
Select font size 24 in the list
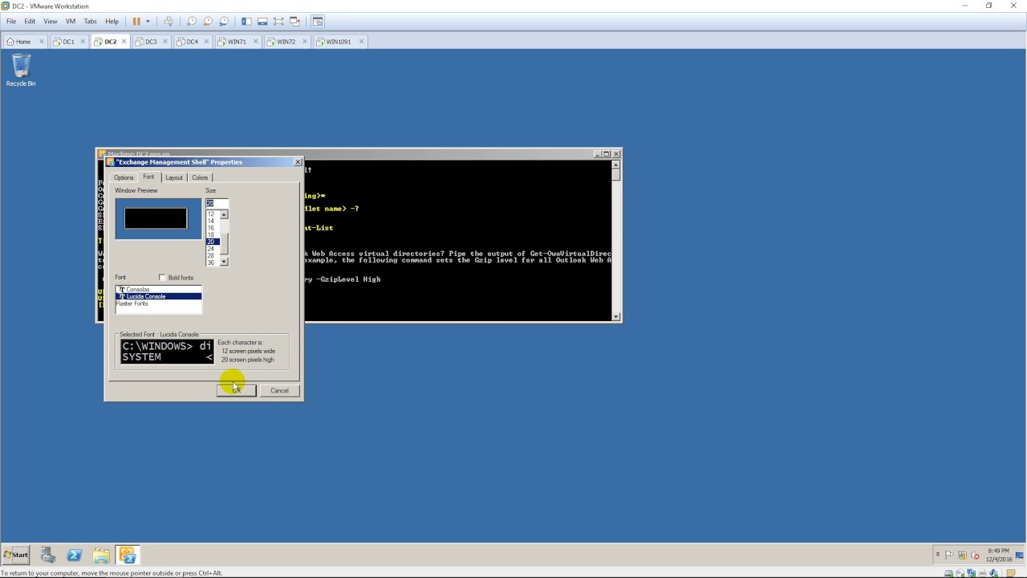click(212, 249)
